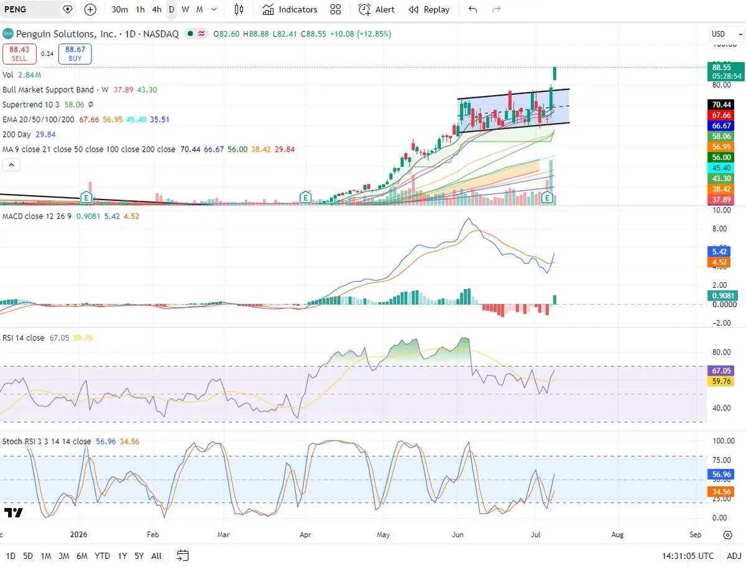Toggle ADJ price adjustment
Screen dimensions: 746x567
[734, 556]
